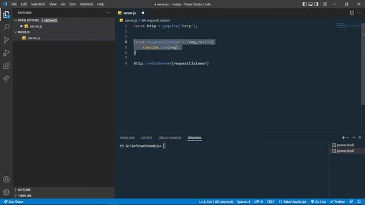Open the Selection menu
365x205 pixels.
(x=38, y=4)
